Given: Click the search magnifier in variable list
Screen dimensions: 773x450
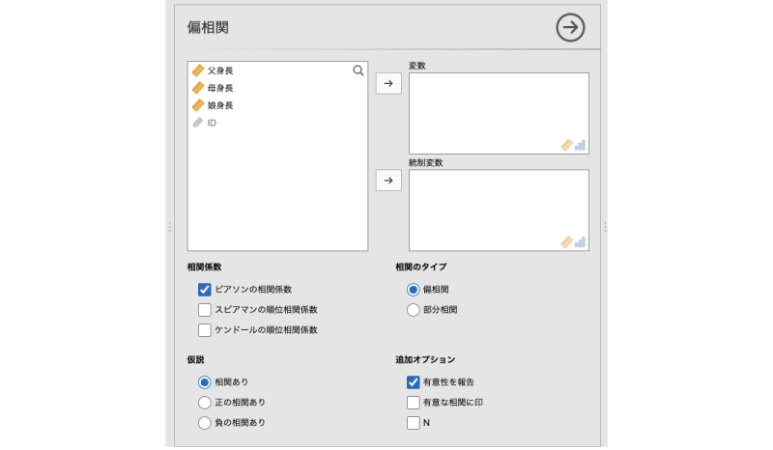Looking at the screenshot, I should pyautogui.click(x=358, y=70).
